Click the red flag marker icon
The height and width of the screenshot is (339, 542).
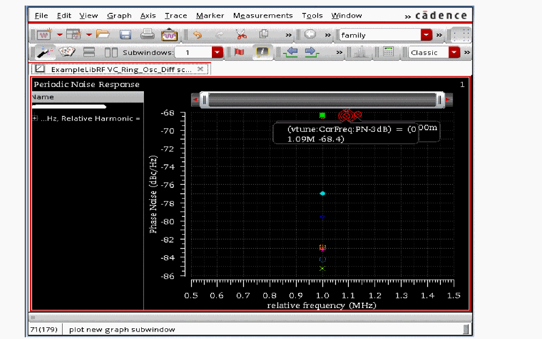[x=239, y=52]
